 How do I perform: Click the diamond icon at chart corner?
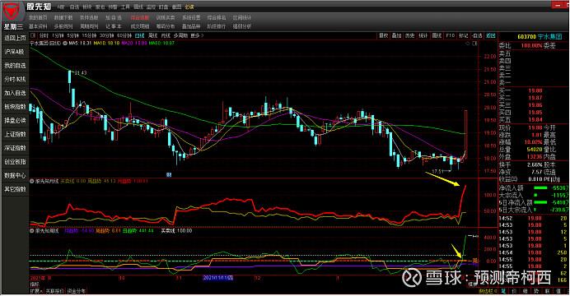tap(468, 43)
